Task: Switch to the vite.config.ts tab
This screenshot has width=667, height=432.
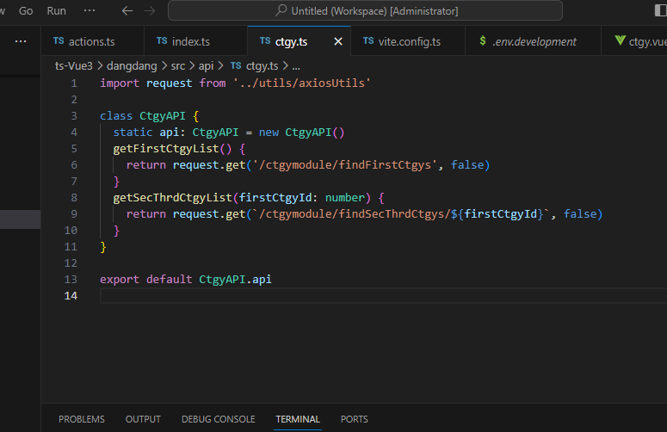Action: (x=409, y=41)
